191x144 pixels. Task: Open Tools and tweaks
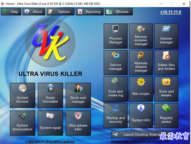click(166, 89)
